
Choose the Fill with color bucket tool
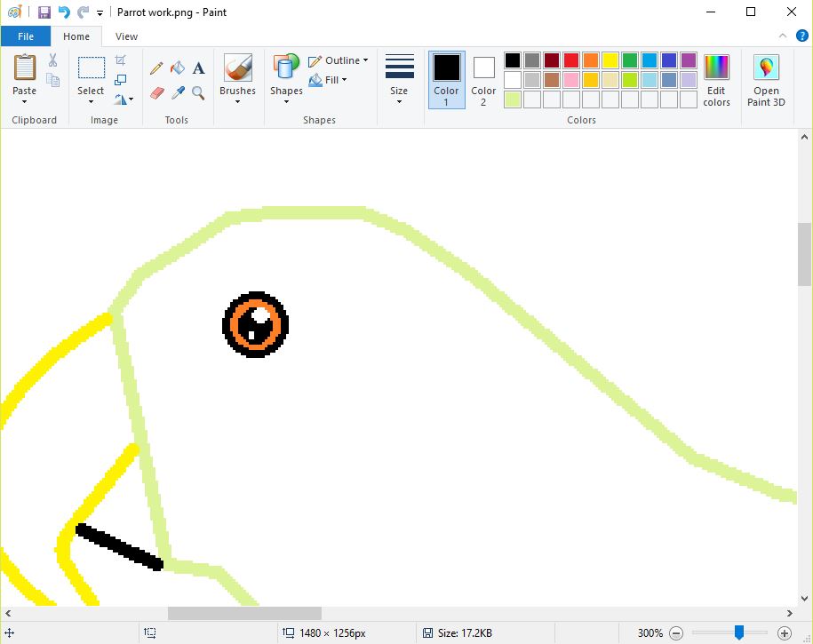pos(178,68)
